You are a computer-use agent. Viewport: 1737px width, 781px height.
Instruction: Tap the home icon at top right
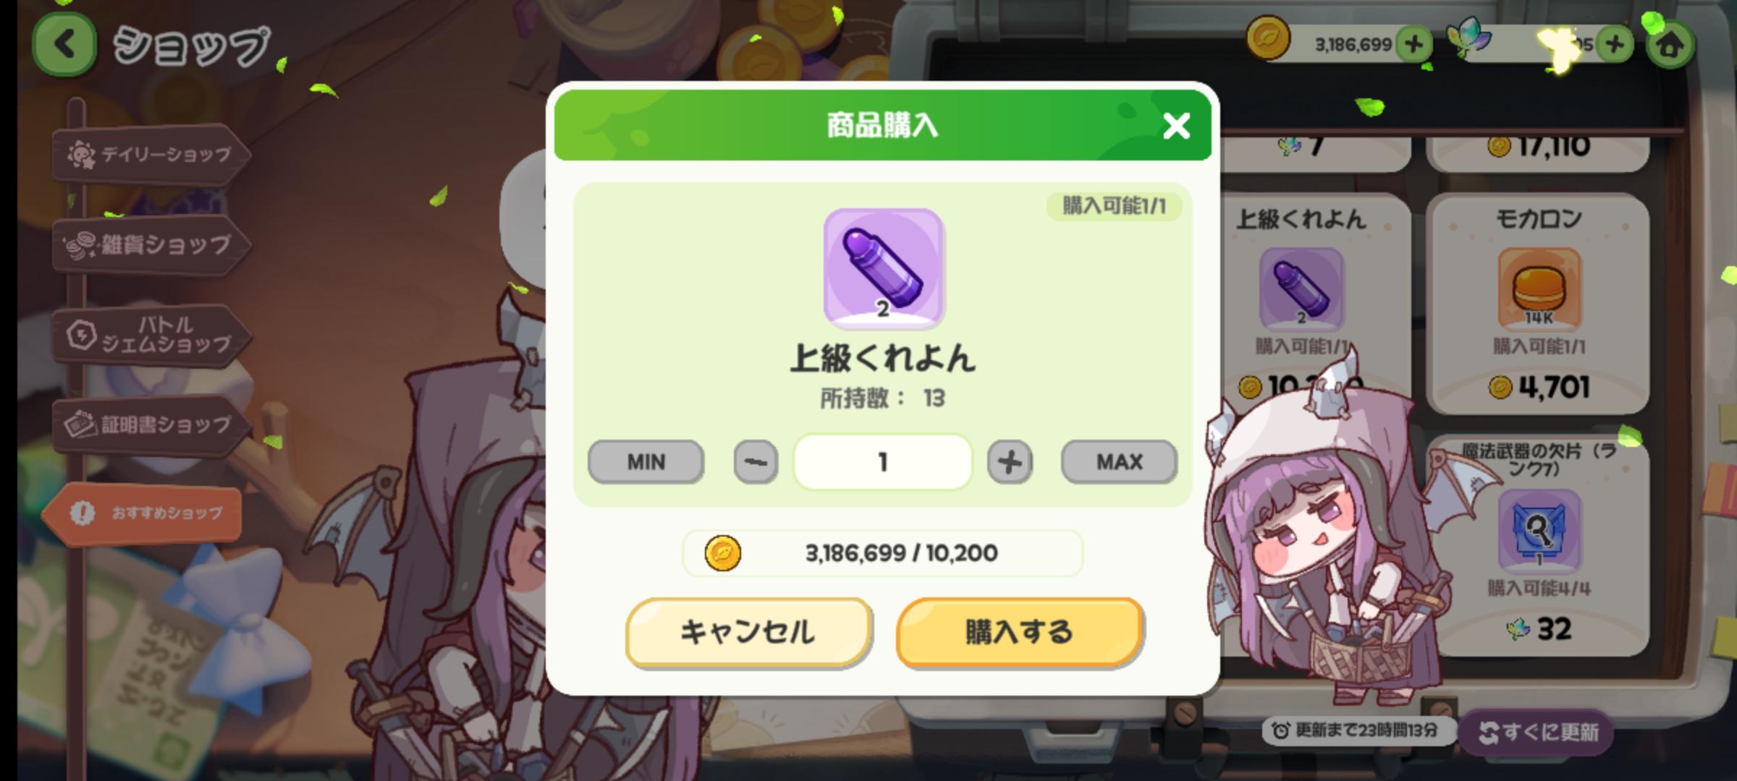click(x=1670, y=45)
